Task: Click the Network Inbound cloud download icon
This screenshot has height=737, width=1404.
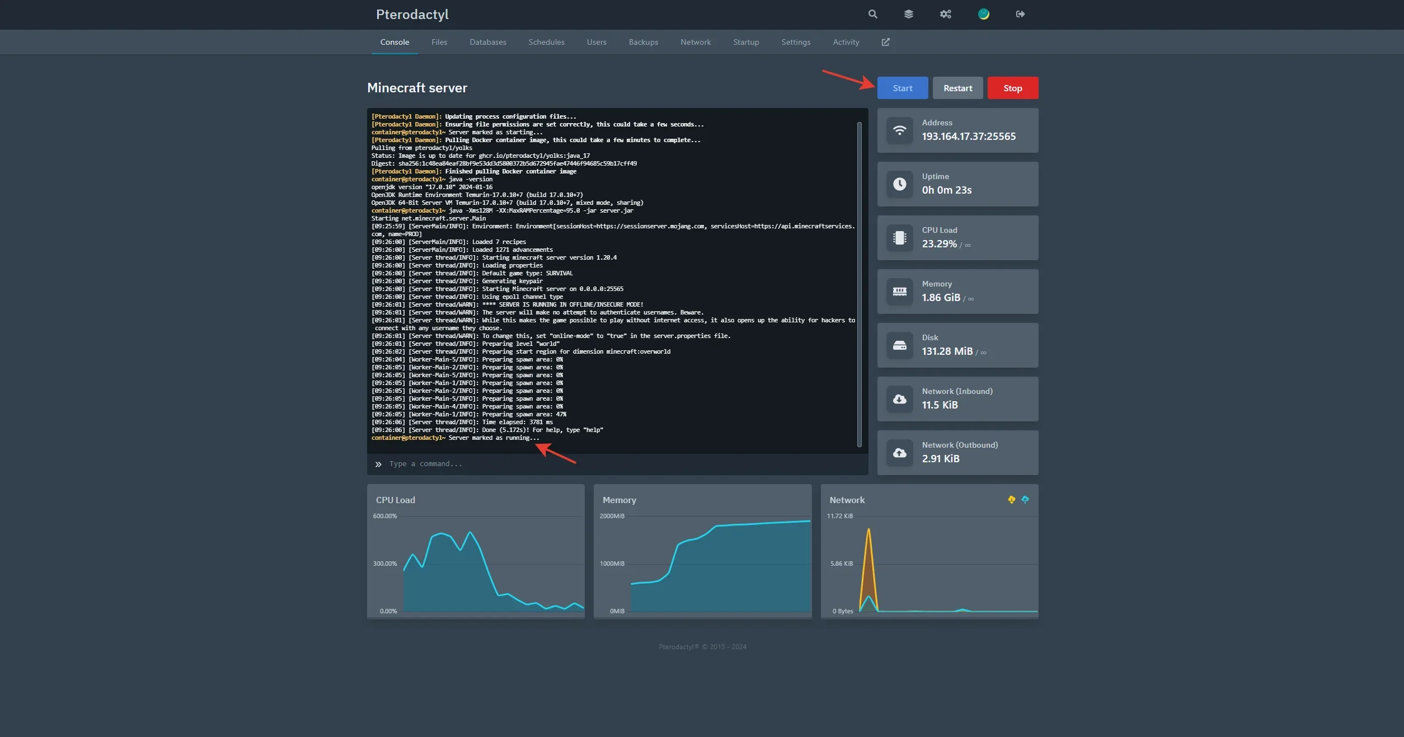Action: coord(899,399)
